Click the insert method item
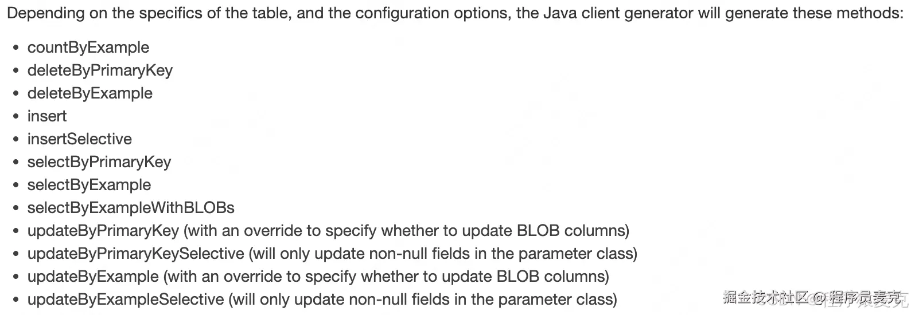Screen dimensions: 911x315 click(x=46, y=116)
